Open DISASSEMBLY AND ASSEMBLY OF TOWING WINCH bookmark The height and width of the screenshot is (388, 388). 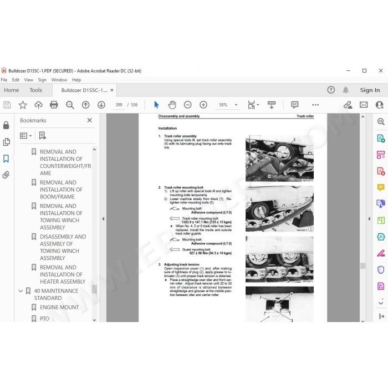pyautogui.click(x=63, y=247)
